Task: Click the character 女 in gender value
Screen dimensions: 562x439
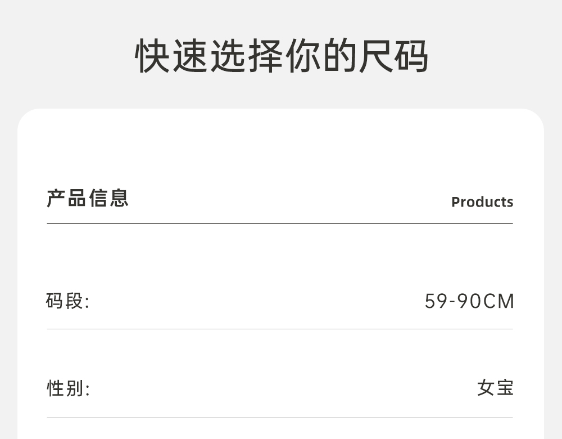Action: pos(486,388)
